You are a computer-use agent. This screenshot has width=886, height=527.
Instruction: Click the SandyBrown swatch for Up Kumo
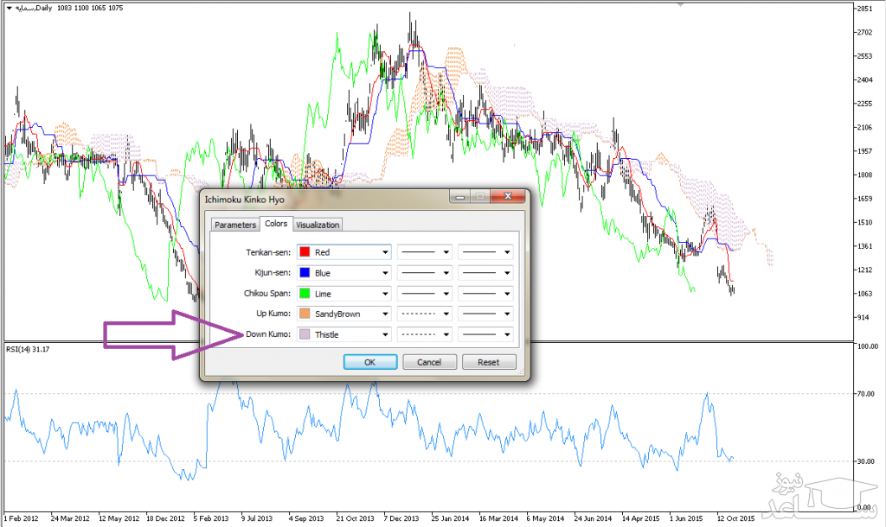(x=305, y=314)
